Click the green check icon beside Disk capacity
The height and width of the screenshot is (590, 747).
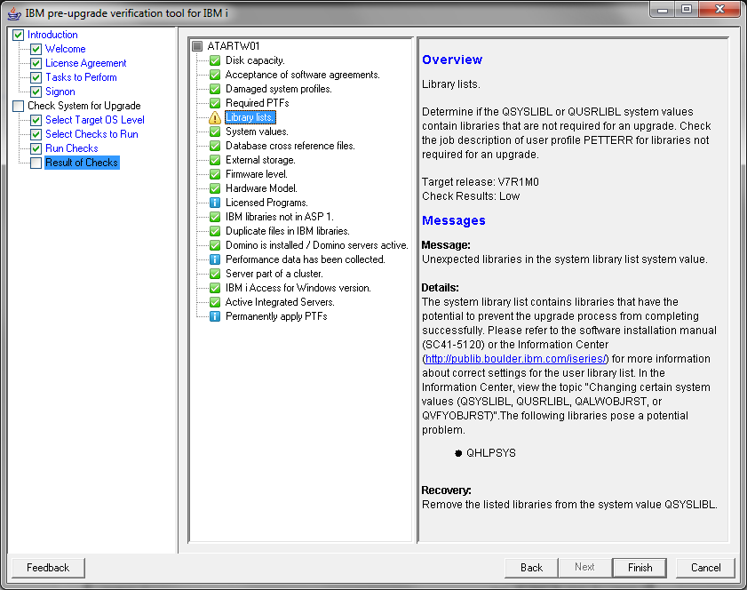tap(214, 60)
